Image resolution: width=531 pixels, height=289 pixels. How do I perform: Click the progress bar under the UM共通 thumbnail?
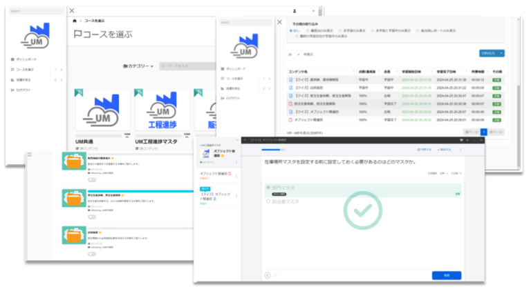[99, 136]
